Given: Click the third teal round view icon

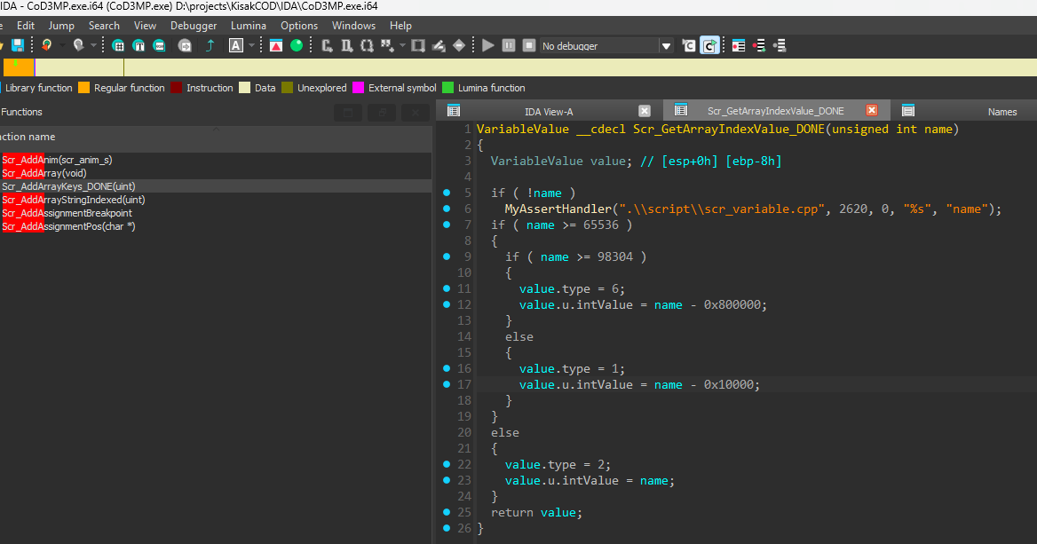Looking at the screenshot, I should [x=159, y=45].
